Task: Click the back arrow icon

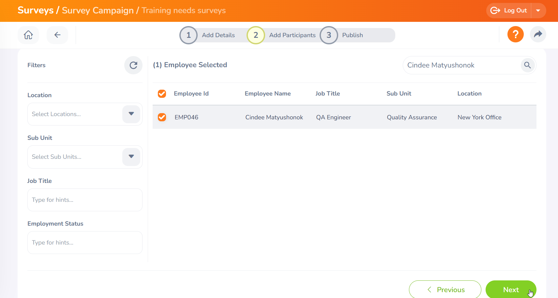Action: [57, 35]
